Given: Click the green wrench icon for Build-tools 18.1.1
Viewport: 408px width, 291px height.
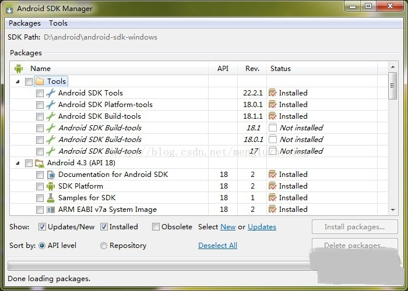Looking at the screenshot, I should coord(51,116).
